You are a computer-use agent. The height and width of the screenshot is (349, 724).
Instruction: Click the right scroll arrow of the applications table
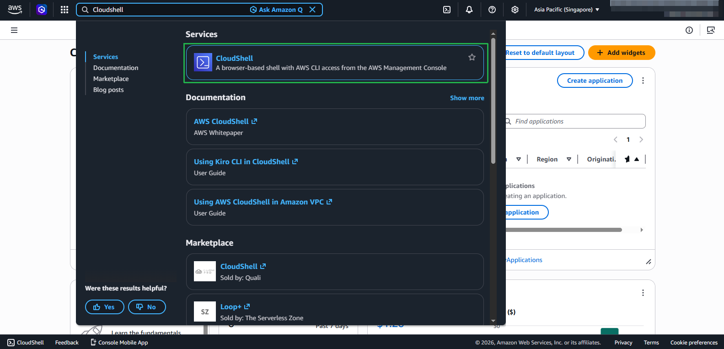click(642, 230)
